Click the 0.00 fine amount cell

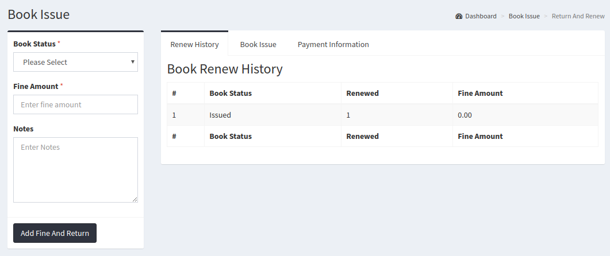[465, 115]
